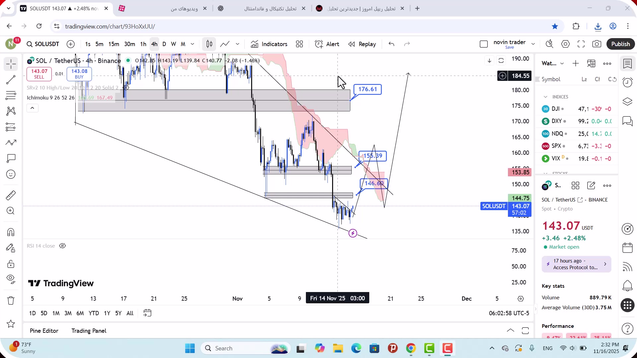This screenshot has height=358, width=637.
Task: Open the candlestick chart type selector
Action: [x=209, y=44]
